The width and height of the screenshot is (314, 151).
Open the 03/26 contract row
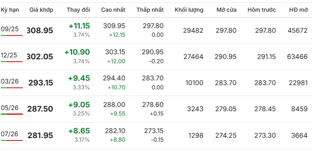[x=156, y=83]
